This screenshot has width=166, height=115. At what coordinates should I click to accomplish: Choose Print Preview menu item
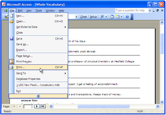coord(38,62)
